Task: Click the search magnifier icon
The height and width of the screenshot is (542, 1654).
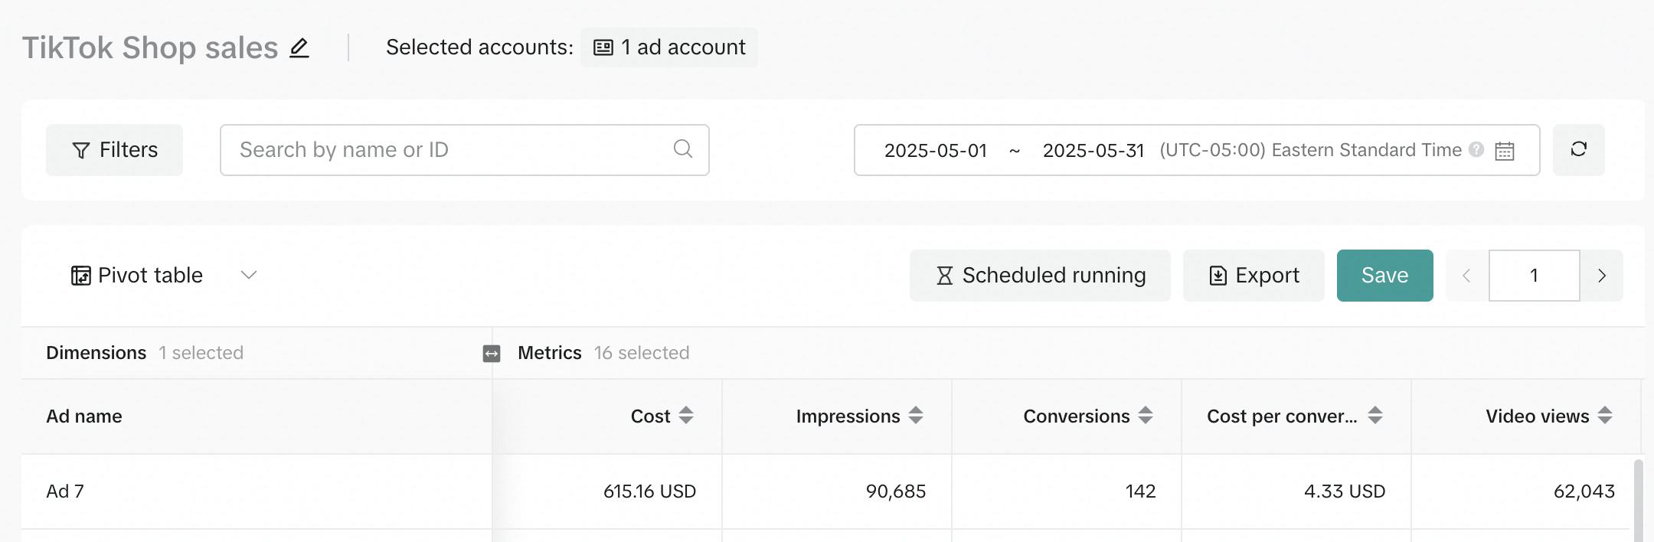Action: [x=683, y=149]
